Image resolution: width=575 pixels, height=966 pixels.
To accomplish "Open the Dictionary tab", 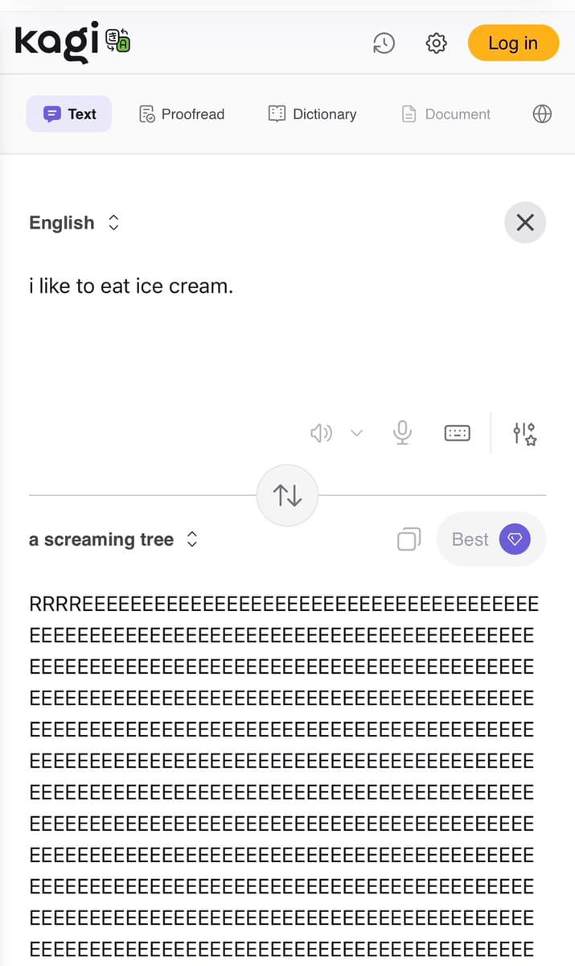I will (312, 114).
